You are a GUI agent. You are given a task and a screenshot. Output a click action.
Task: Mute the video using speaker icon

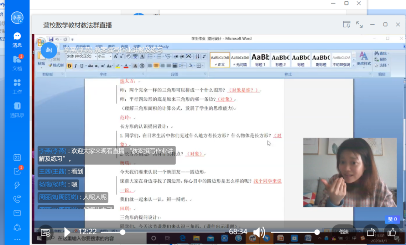tap(259, 232)
